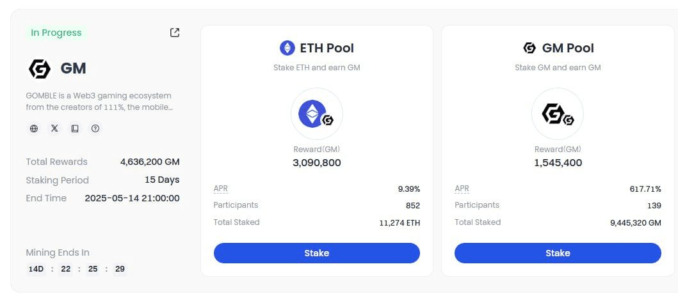Image resolution: width=678 pixels, height=294 pixels.
Task: Open the documentation book icon
Action: (75, 128)
